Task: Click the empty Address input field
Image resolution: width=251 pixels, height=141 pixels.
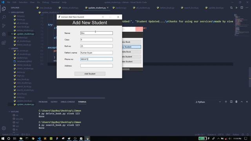Action: [x=96, y=66]
